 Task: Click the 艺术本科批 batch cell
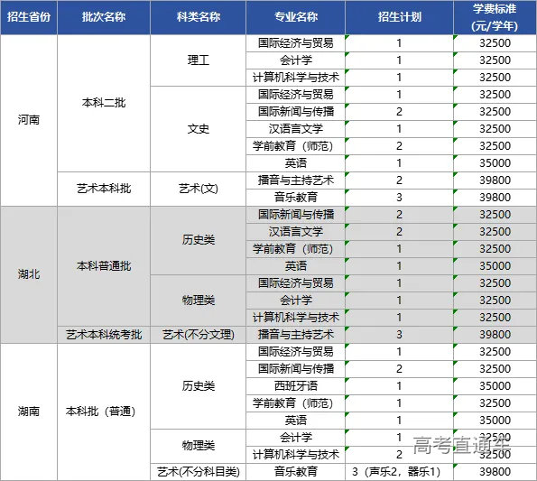tap(104, 189)
